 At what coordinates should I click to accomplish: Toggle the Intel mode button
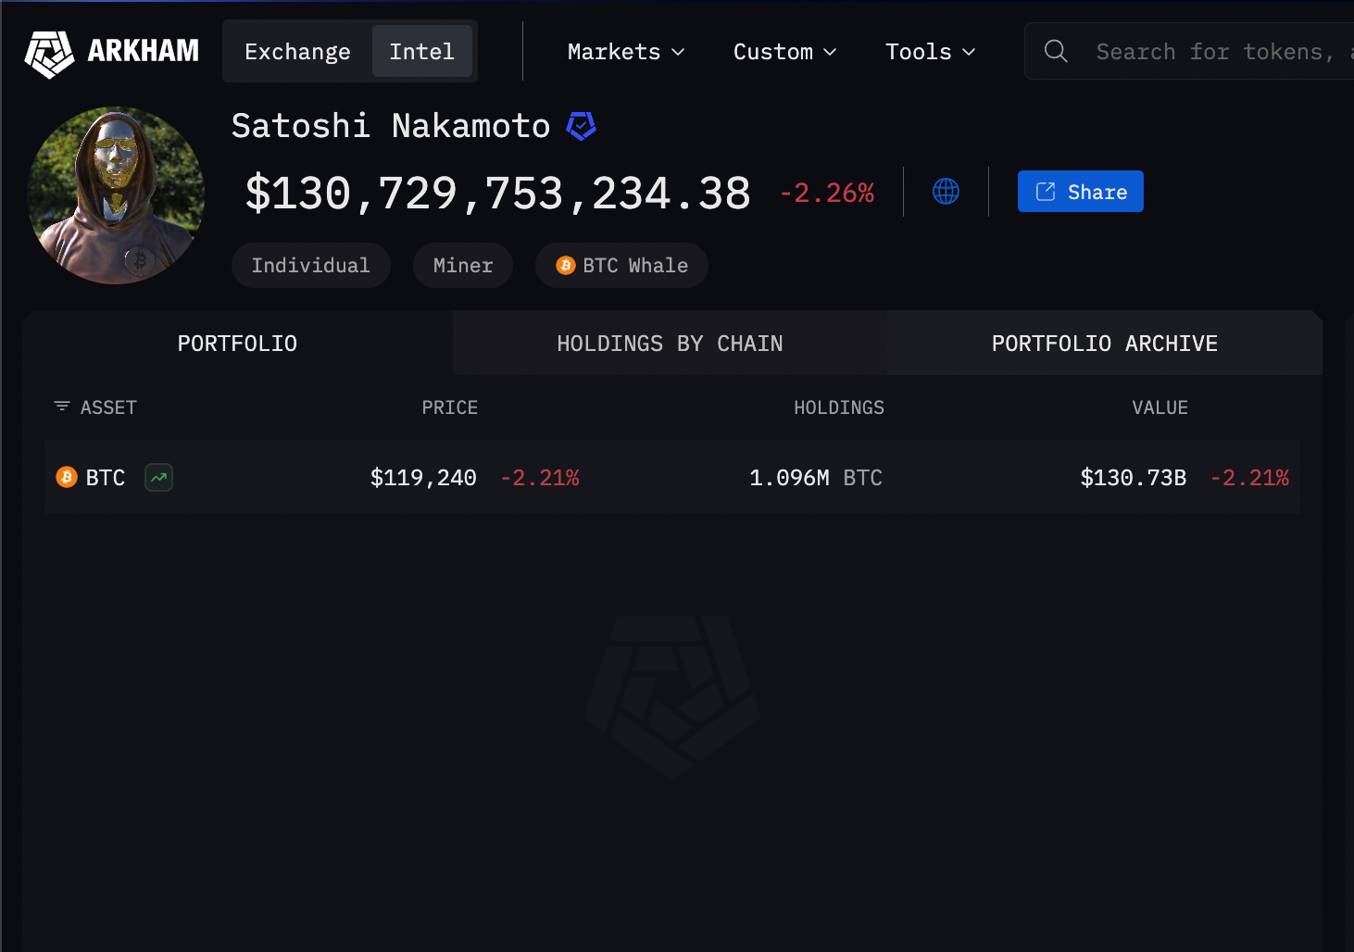422,51
